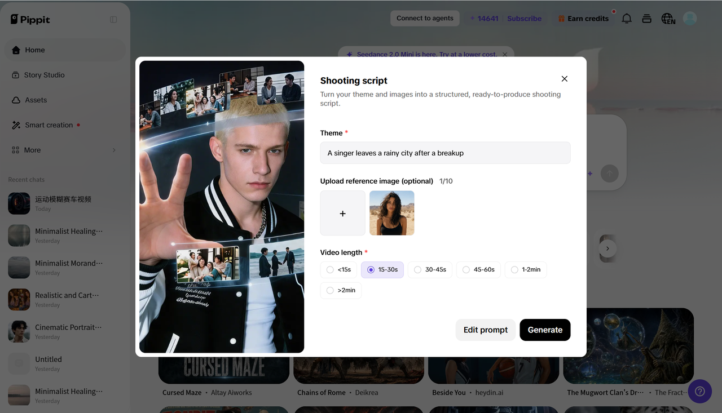Image resolution: width=722 pixels, height=413 pixels.
Task: Click the Altay Aiworks author name
Action: (231, 393)
